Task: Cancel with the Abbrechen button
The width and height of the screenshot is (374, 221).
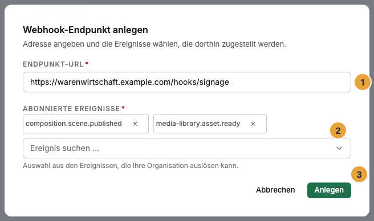Action: pos(275,190)
